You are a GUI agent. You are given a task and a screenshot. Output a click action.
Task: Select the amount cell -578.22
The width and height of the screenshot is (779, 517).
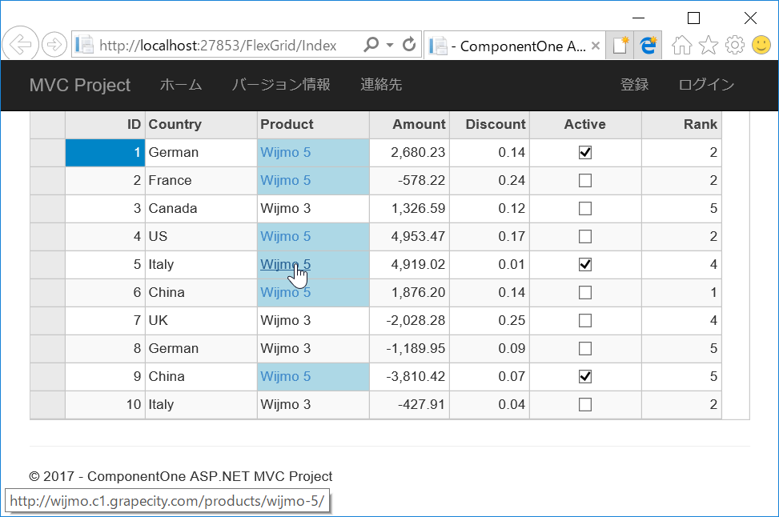[x=409, y=180]
